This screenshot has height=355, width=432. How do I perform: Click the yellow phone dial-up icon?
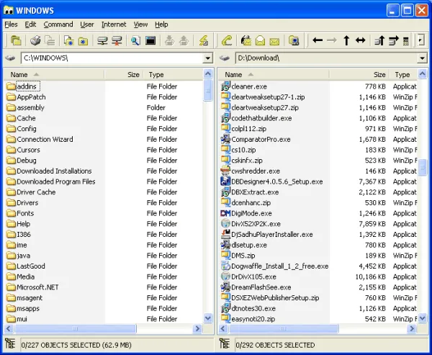click(227, 41)
